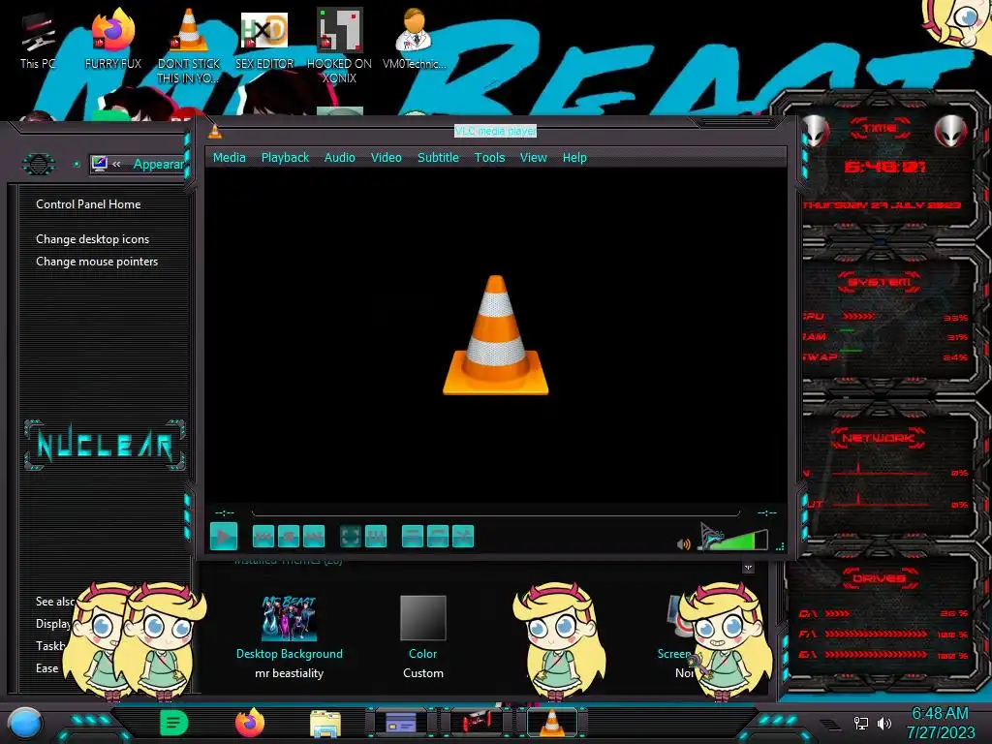
Task: Open the Tools menu
Action: pos(489,158)
